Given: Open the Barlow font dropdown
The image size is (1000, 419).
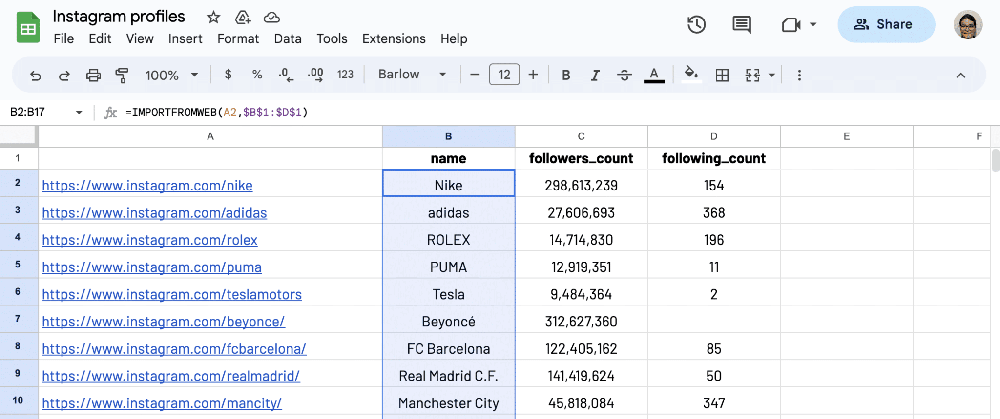Looking at the screenshot, I should [x=412, y=75].
